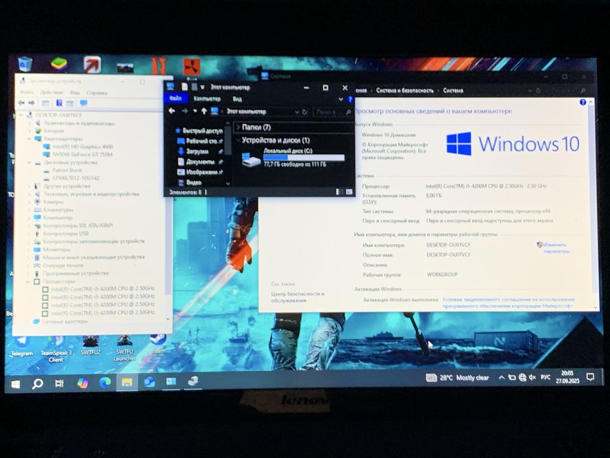Open Telegram desktop shortcut
The height and width of the screenshot is (458, 610).
click(22, 347)
